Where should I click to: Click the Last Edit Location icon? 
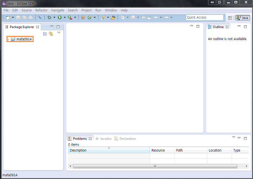pyautogui.click(x=143, y=18)
